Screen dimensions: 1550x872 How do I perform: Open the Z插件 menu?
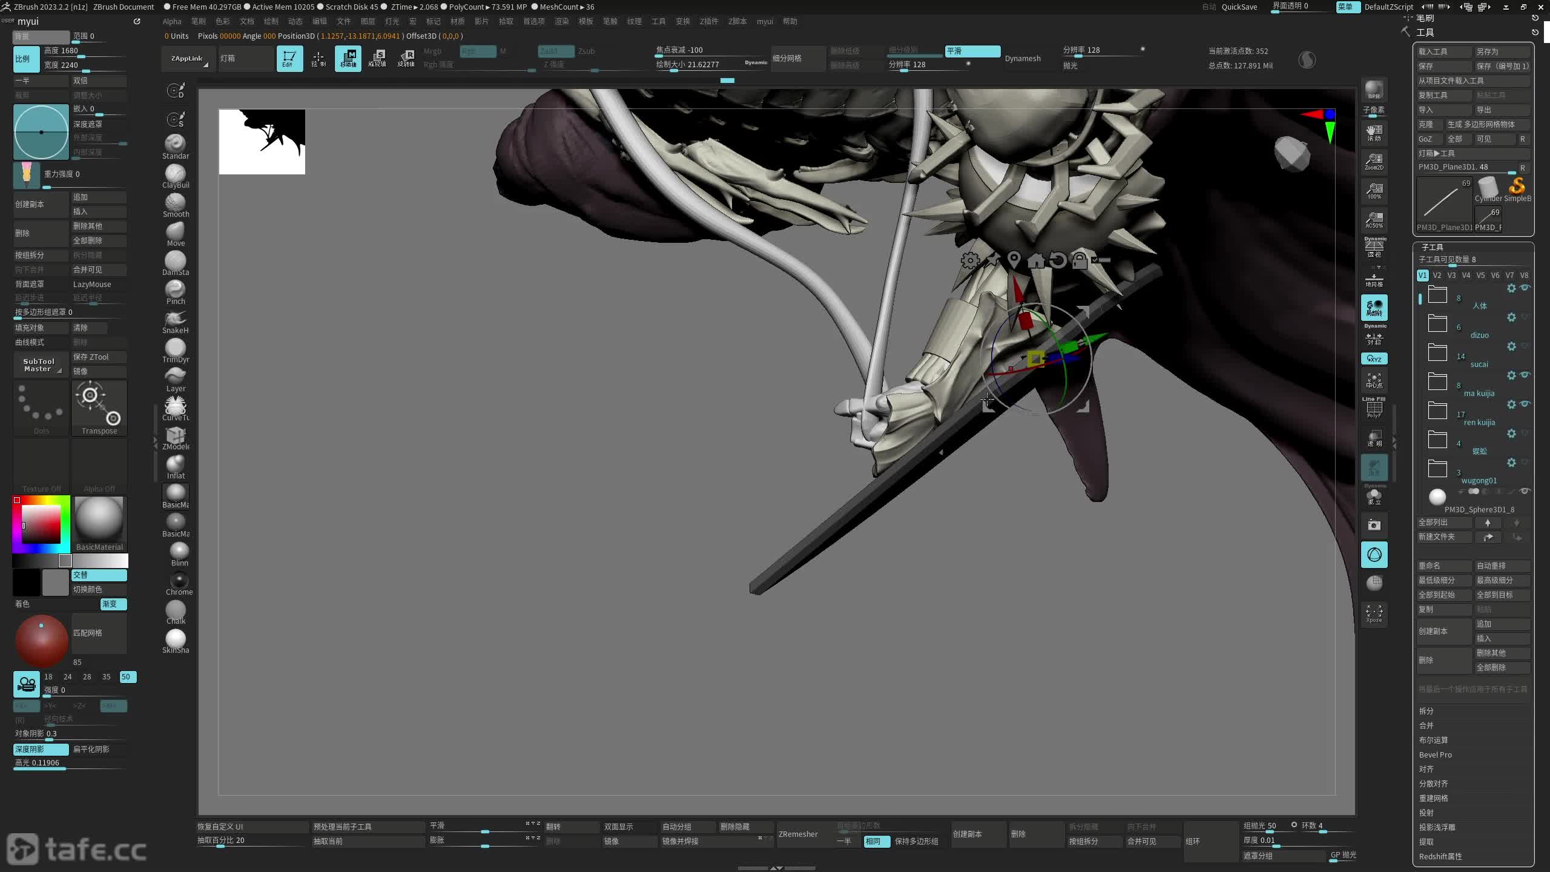click(708, 21)
